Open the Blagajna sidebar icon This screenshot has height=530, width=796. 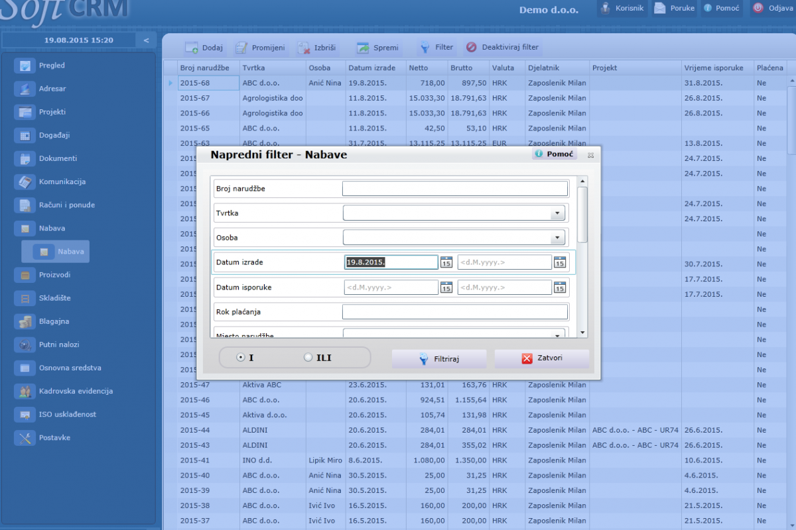pyautogui.click(x=25, y=321)
